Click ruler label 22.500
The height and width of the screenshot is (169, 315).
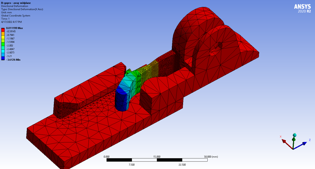point(182,165)
